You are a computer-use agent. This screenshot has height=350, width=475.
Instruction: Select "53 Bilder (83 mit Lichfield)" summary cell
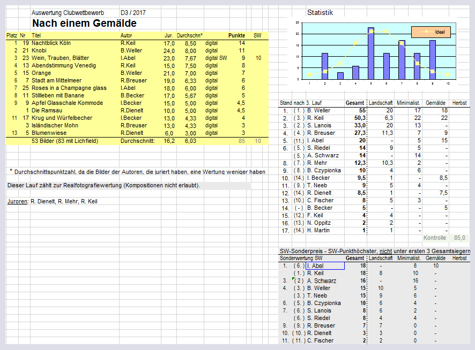coord(65,141)
